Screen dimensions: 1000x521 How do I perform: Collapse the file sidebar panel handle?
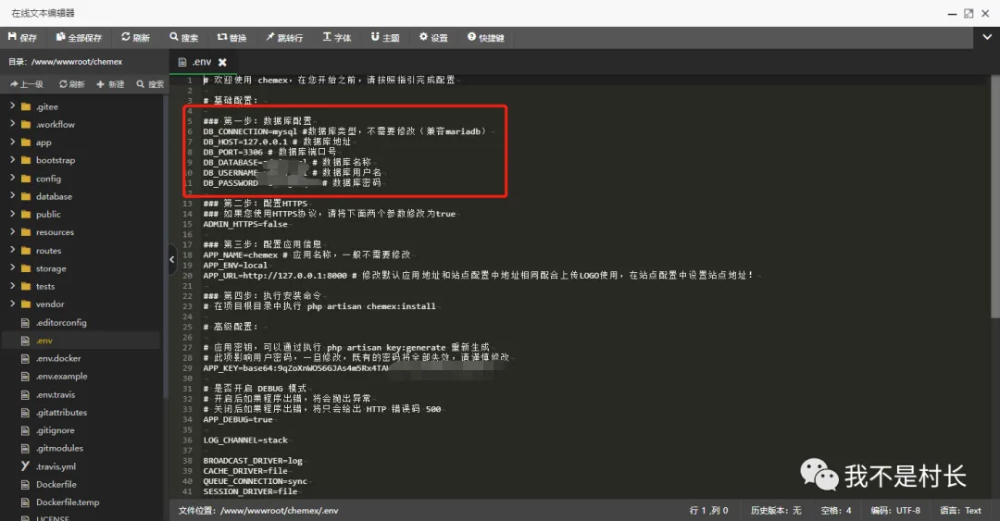[x=172, y=260]
